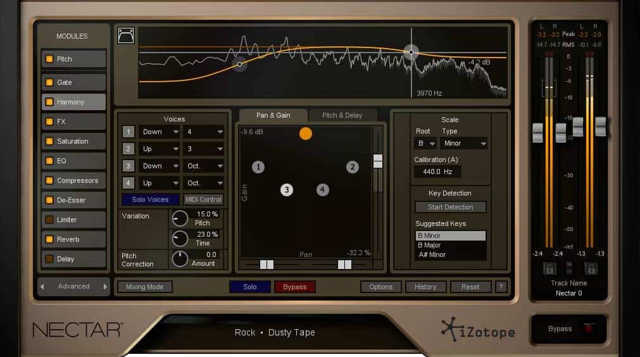
Task: Open voice 2 interval dropdown showing 3
Action: [204, 149]
